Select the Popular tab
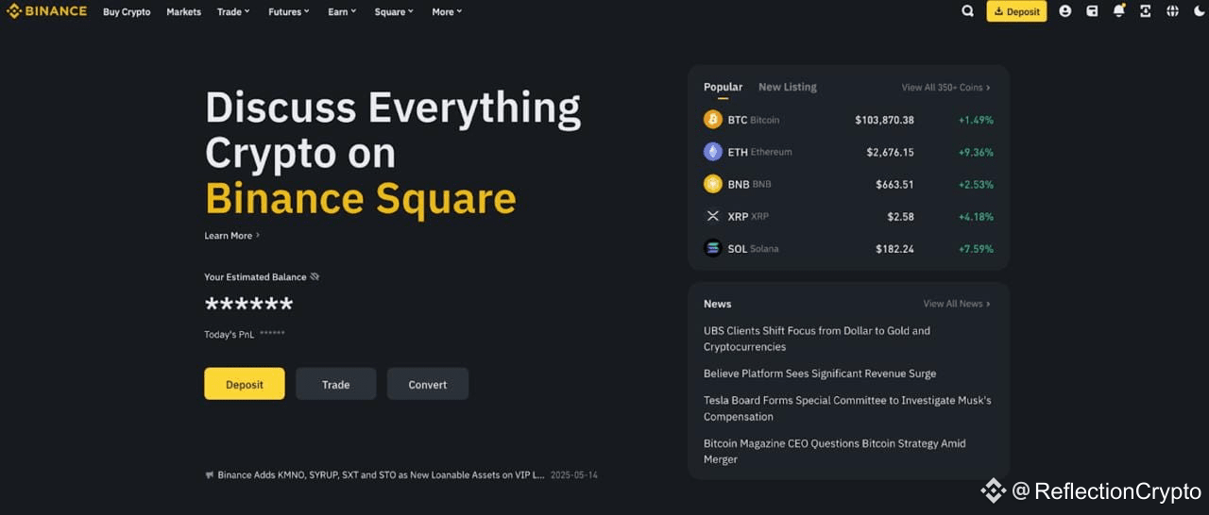This screenshot has width=1209, height=515. click(723, 87)
